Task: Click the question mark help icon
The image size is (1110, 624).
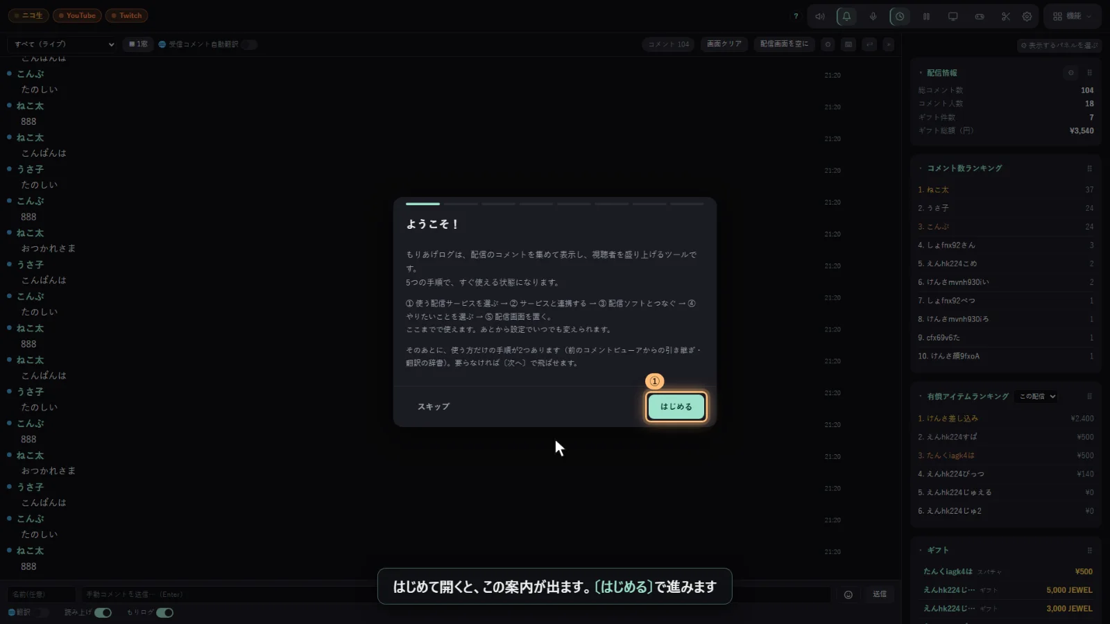Action: pyautogui.click(x=796, y=16)
